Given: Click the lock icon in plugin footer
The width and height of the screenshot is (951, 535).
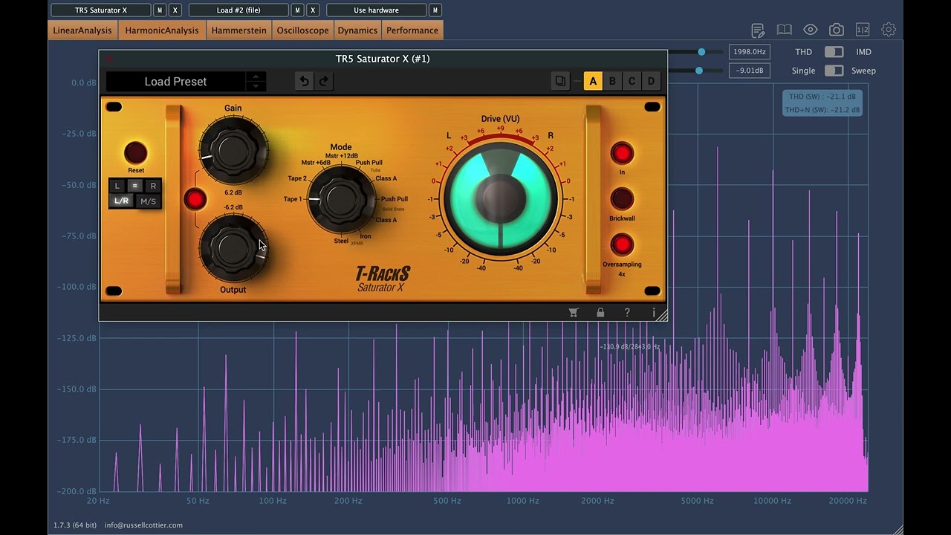Looking at the screenshot, I should coord(600,313).
